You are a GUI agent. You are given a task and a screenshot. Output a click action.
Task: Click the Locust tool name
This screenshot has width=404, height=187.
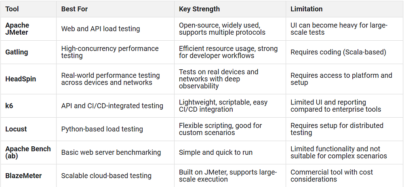[16, 129]
